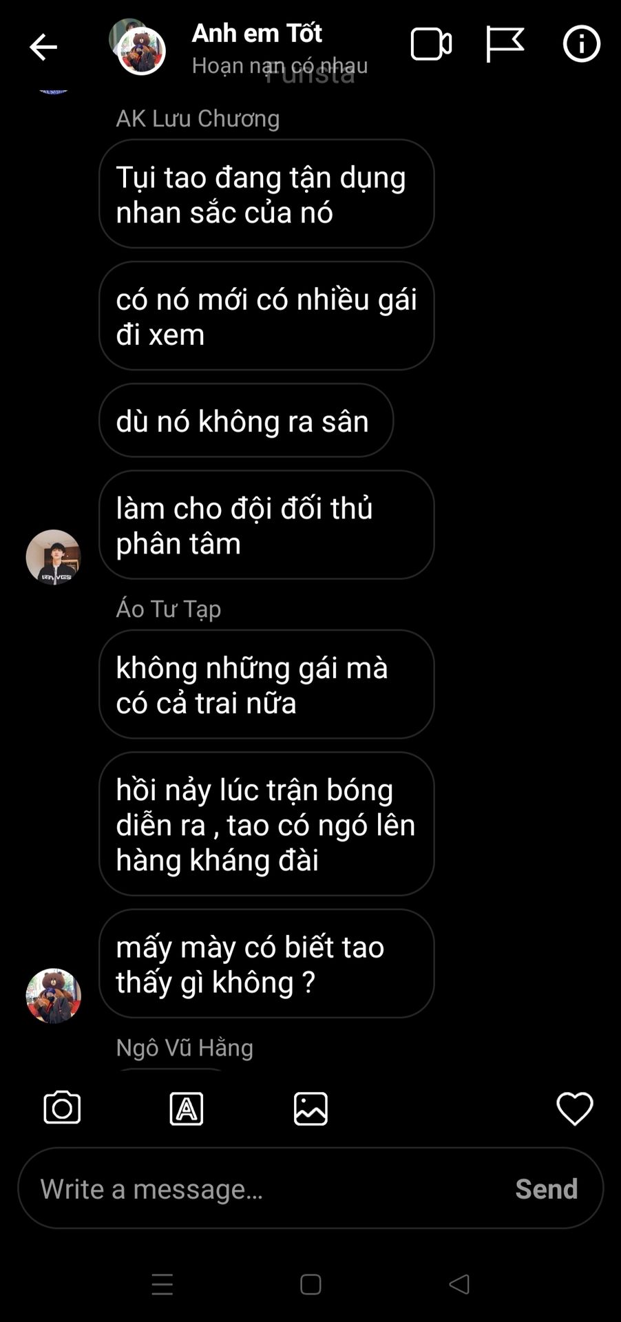Open Áo Tư Tạp's profile avatar

(x=54, y=996)
